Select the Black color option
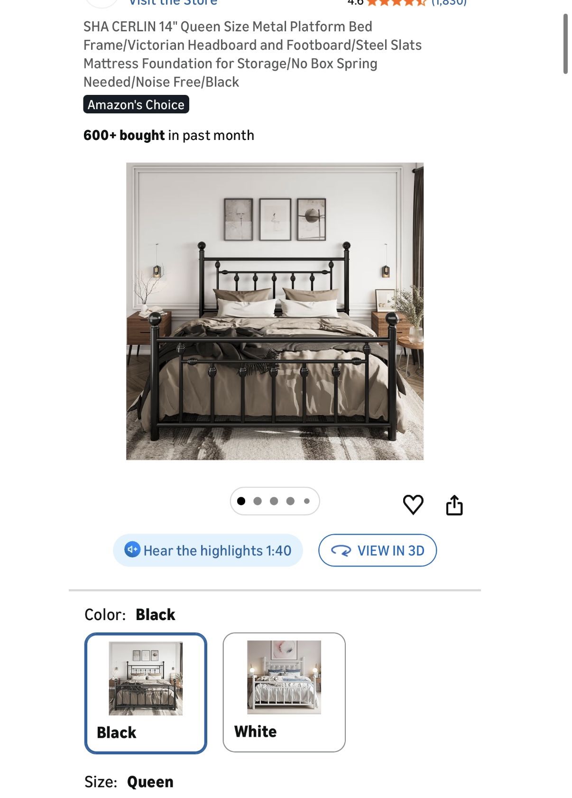This screenshot has height=798, width=572. pos(146,693)
